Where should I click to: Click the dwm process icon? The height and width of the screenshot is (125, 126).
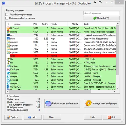(8, 38)
